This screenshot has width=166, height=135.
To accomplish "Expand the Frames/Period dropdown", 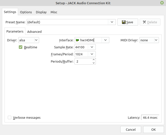I will coord(92,54).
